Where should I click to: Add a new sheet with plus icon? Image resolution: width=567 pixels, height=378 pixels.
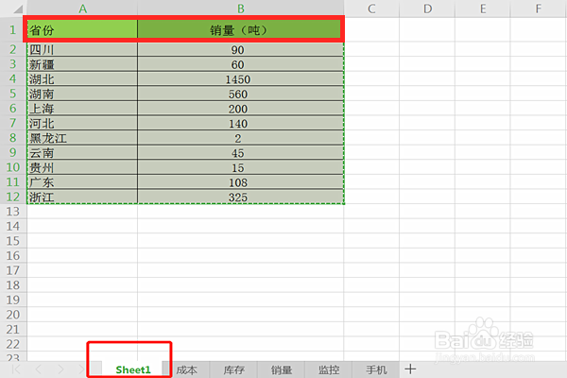tap(410, 369)
